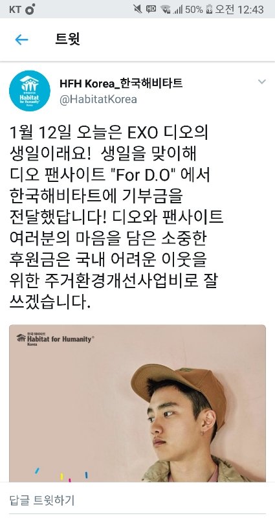Tap the muted sound status icon
This screenshot has height=518, width=275.
138,9
